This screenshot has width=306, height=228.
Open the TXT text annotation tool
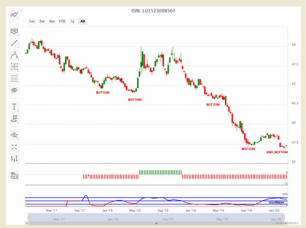[14, 31]
